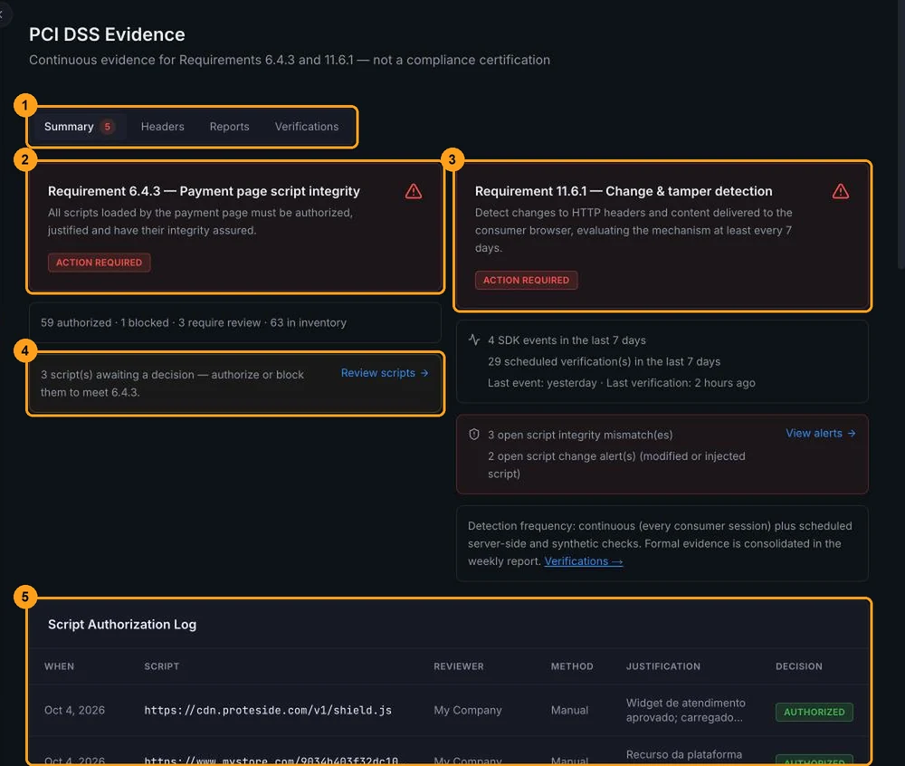Click the PCI DSS Evidence page heading
This screenshot has height=766, width=905.
[107, 34]
